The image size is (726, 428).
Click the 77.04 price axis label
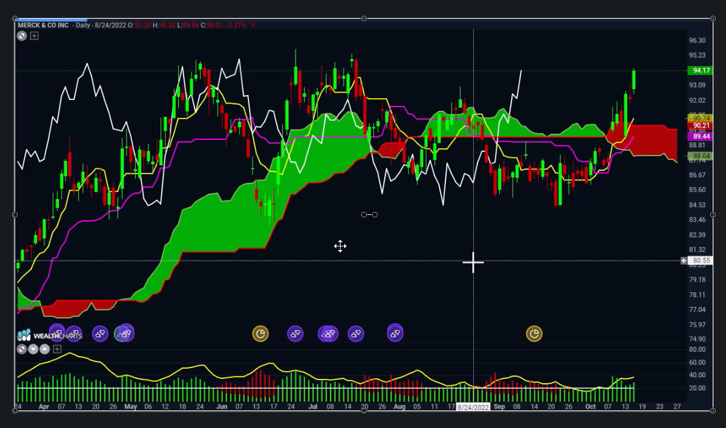click(698, 309)
